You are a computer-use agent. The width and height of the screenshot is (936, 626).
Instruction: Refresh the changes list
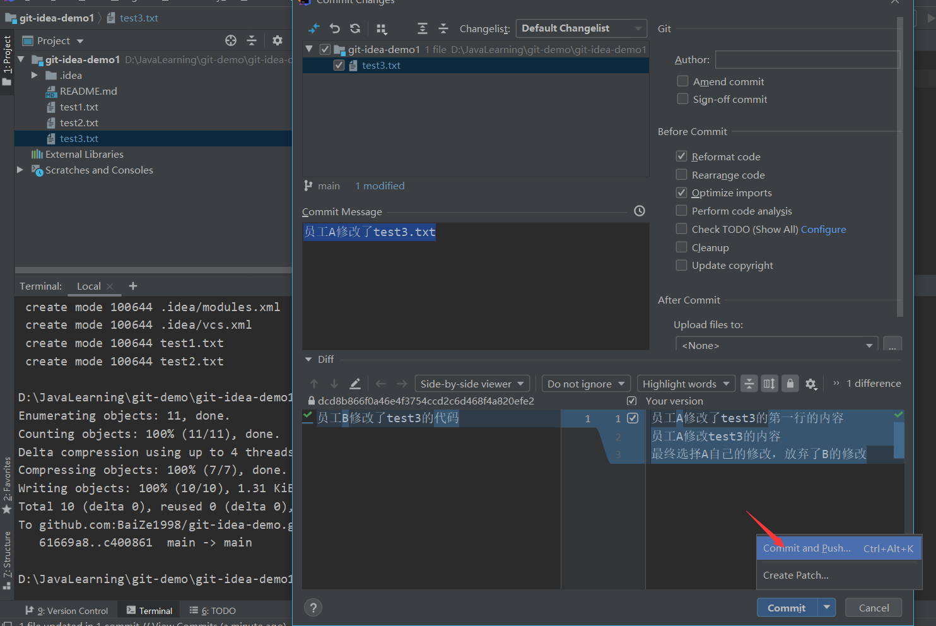(x=355, y=28)
